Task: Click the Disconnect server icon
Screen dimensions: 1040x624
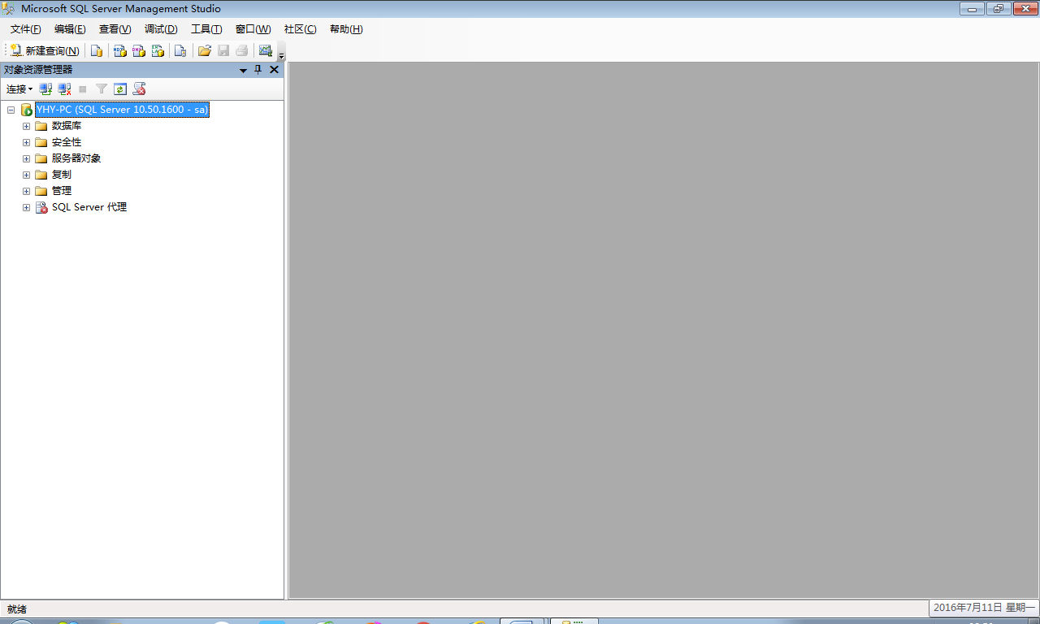Action: (x=65, y=89)
